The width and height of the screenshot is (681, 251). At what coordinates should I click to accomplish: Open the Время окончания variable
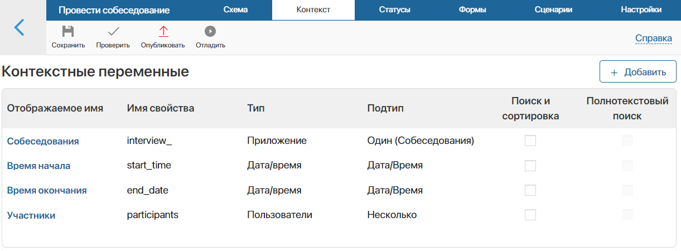coord(47,190)
